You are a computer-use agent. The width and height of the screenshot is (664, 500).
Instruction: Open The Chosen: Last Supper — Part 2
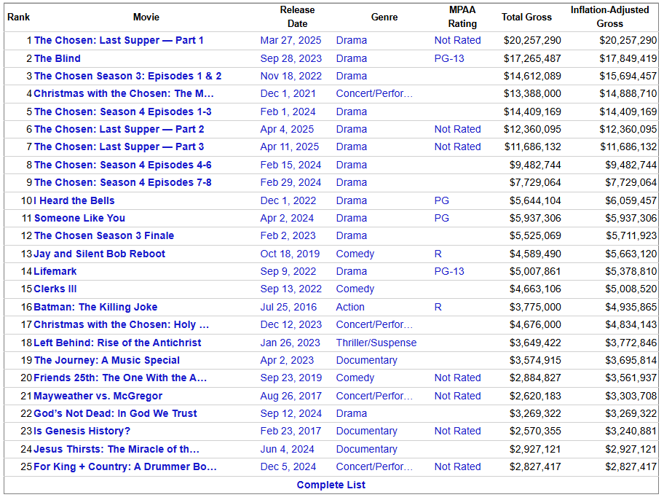(119, 129)
